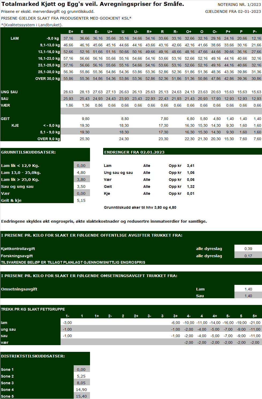Select GEIT price 9,80
The width and height of the screenshot is (262, 399).
point(86,119)
